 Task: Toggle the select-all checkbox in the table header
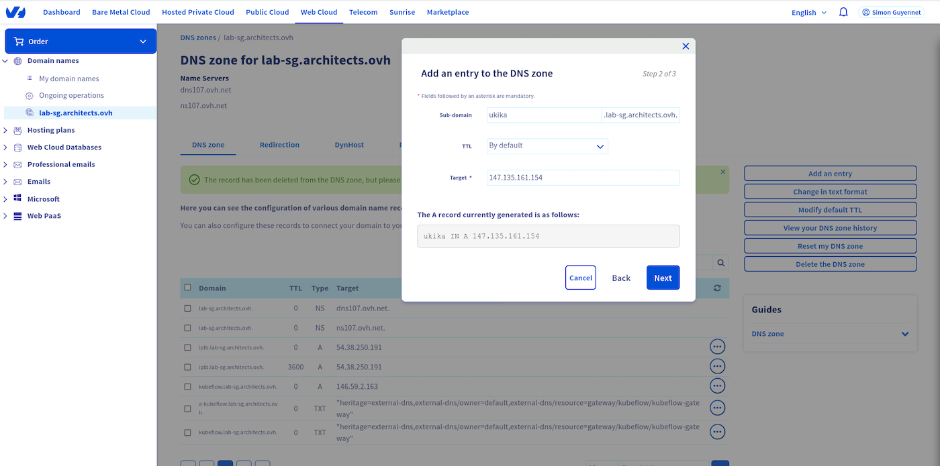189,288
